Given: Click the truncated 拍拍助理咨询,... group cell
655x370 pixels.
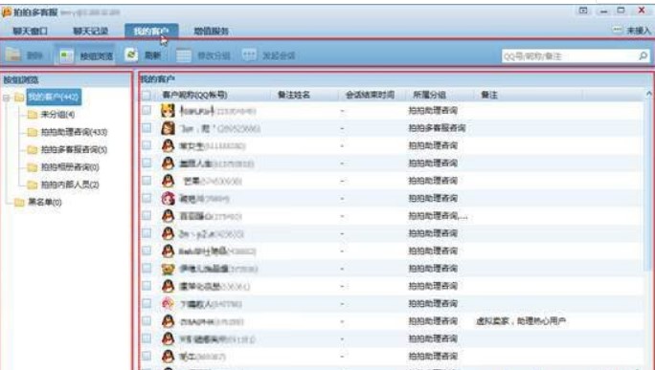Looking at the screenshot, I should tap(438, 216).
